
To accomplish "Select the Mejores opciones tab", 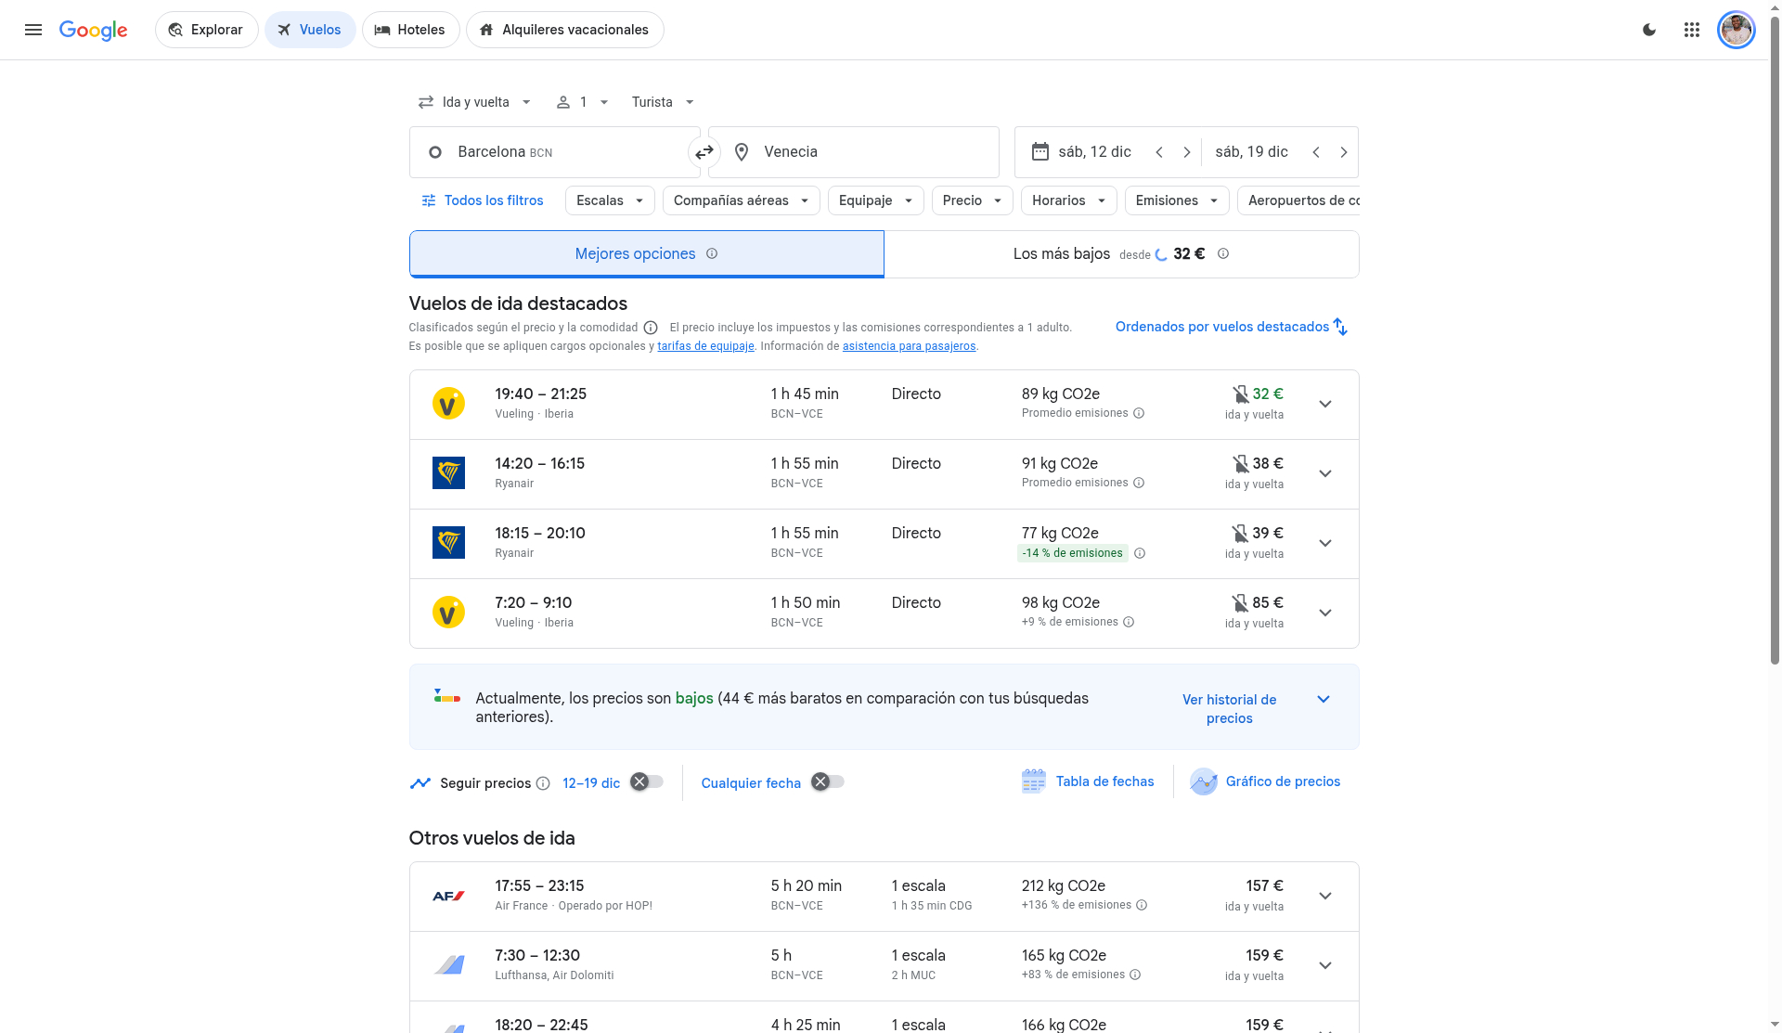I will pyautogui.click(x=646, y=253).
